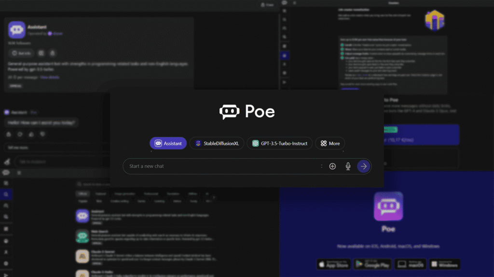Click the Assistant chip's robot icon

point(158,143)
